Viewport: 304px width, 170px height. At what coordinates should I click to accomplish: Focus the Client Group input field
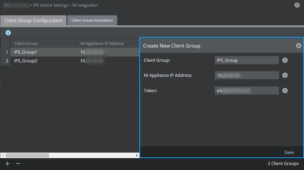247,60
